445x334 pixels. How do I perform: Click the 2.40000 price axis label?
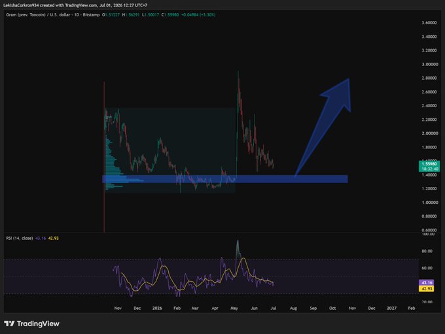coord(429,106)
